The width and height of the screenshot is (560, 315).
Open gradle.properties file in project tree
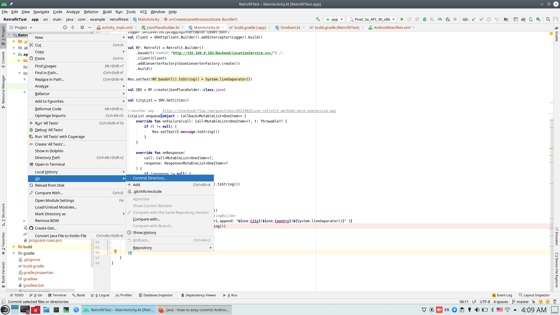[38, 272]
